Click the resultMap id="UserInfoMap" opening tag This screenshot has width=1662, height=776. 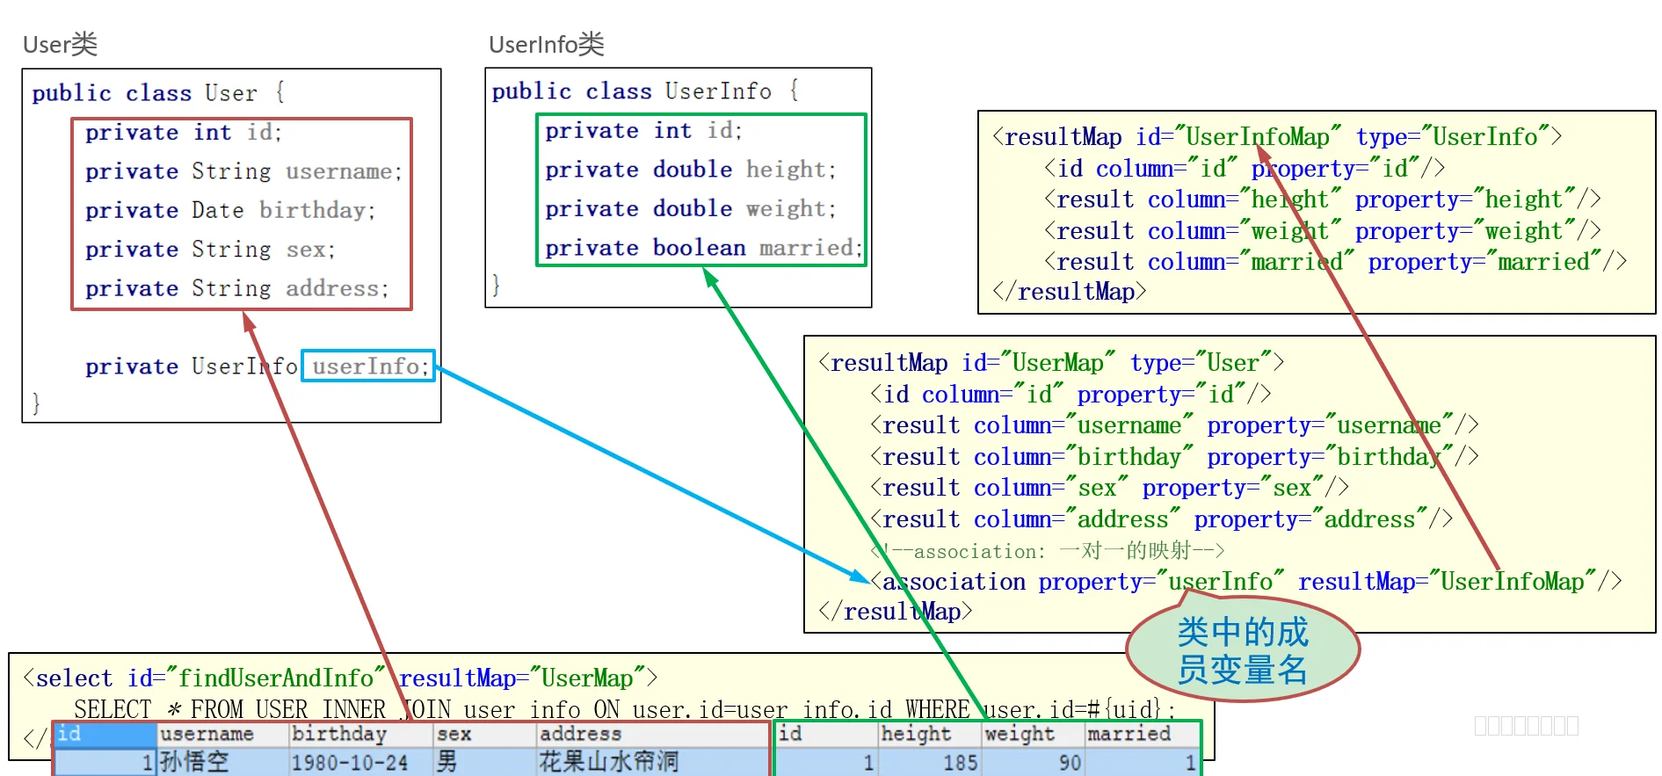[1276, 137]
